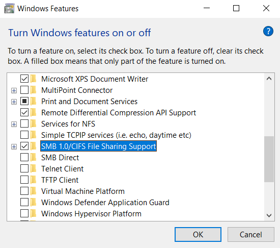Expand the Services for NFS node
Image resolution: width=280 pixels, height=248 pixels.
pos(14,124)
